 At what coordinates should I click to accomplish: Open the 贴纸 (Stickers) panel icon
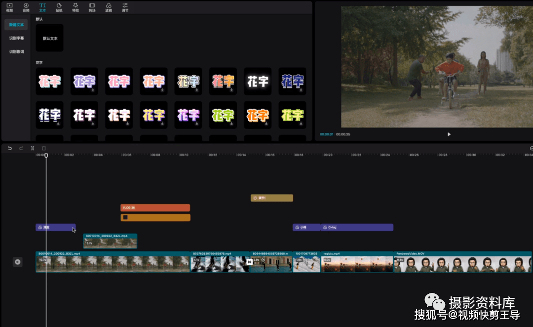click(59, 7)
